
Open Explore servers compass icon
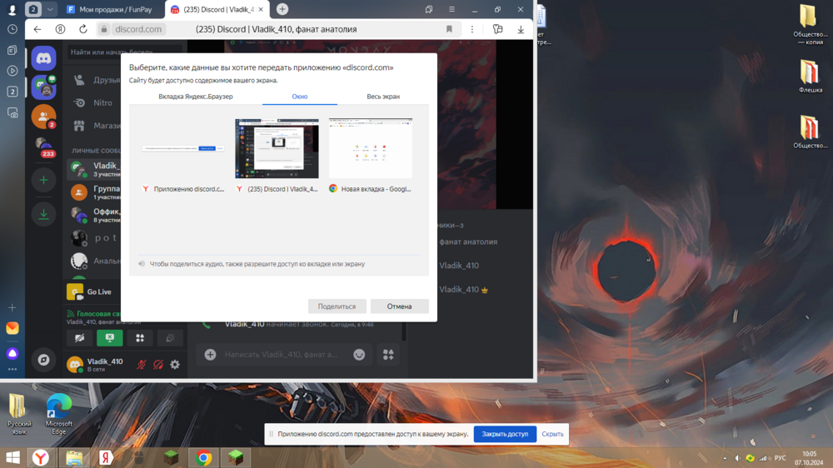pos(43,361)
